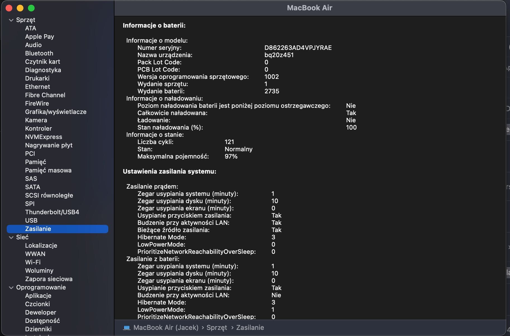Screen dimensions: 510x336
Task: Select USB in the sidebar
Action: pyautogui.click(x=31, y=220)
